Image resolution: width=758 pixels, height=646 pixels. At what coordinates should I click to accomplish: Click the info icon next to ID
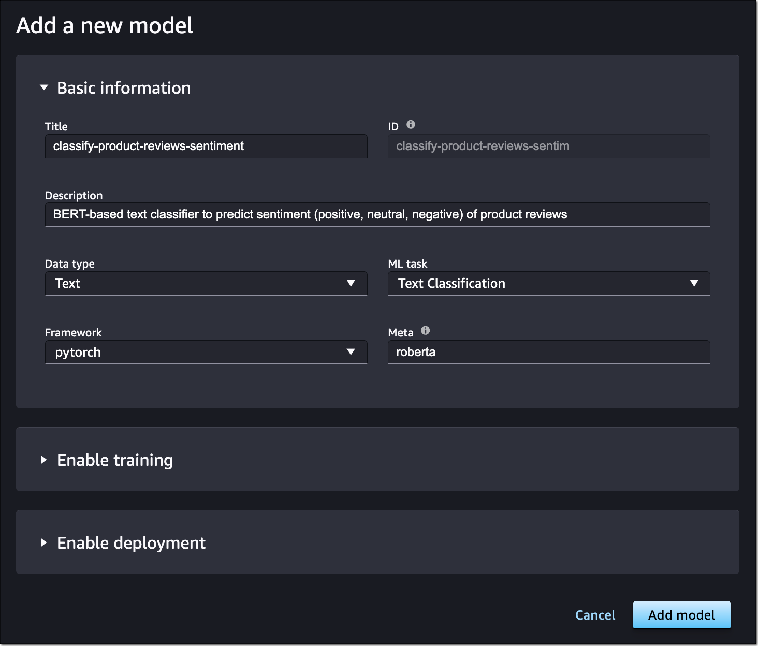click(411, 124)
